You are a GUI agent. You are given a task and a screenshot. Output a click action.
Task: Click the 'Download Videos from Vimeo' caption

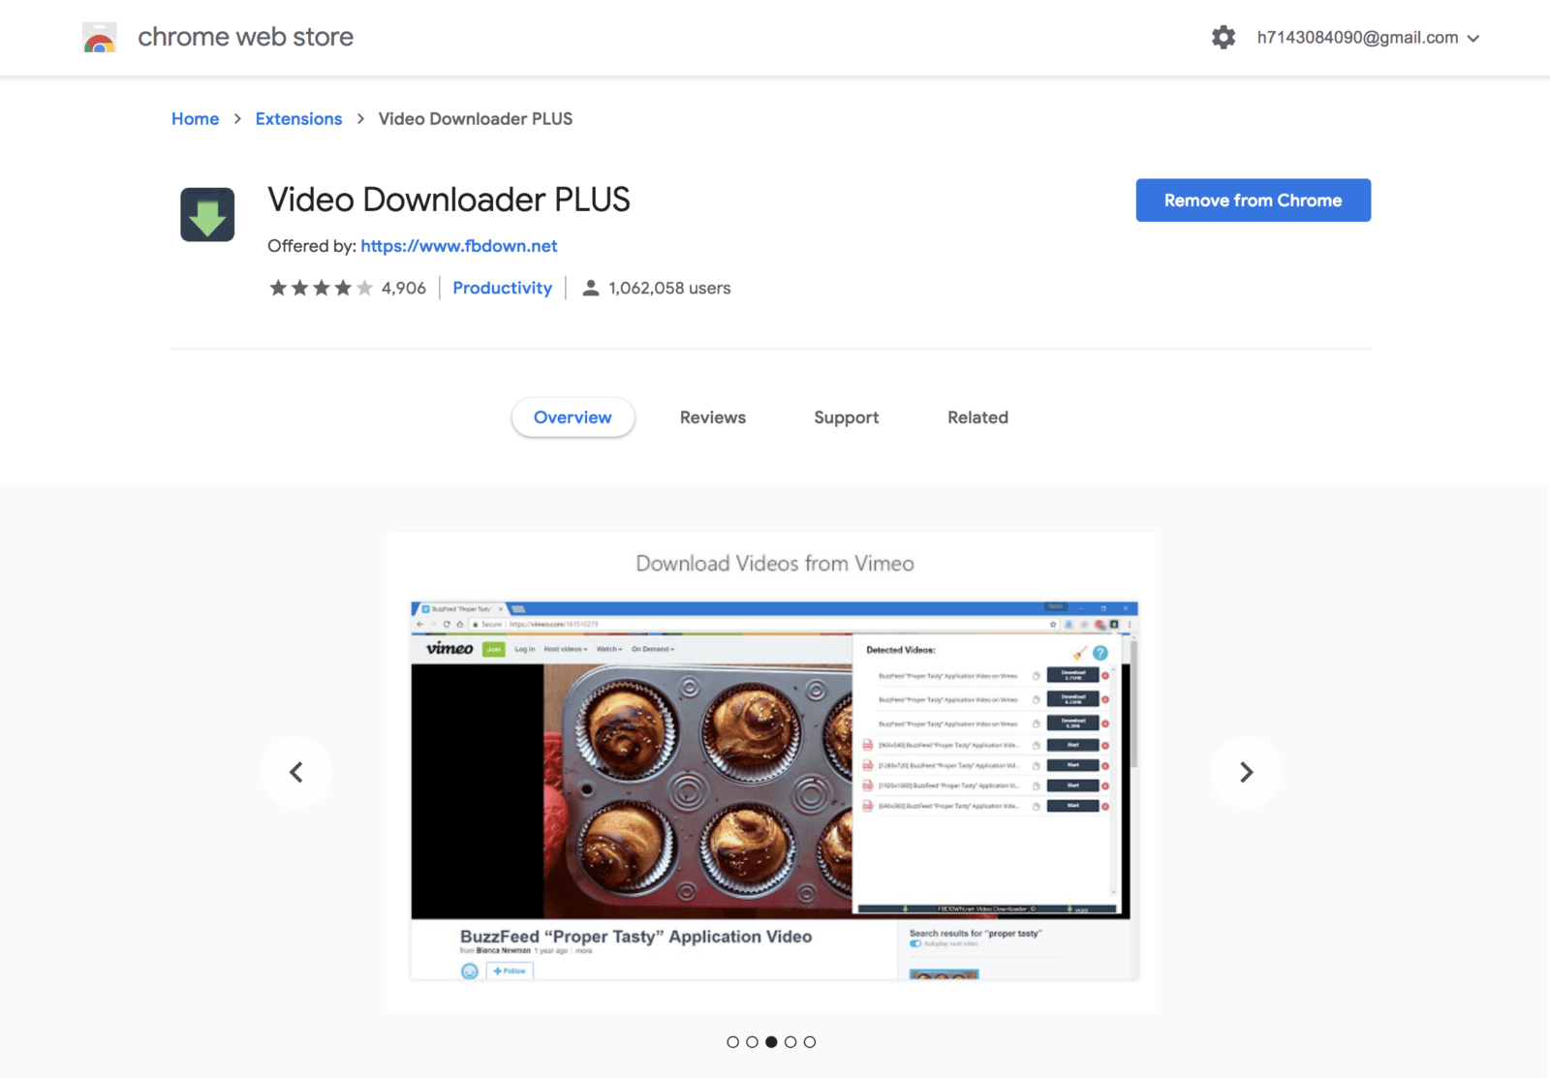pyautogui.click(x=775, y=563)
